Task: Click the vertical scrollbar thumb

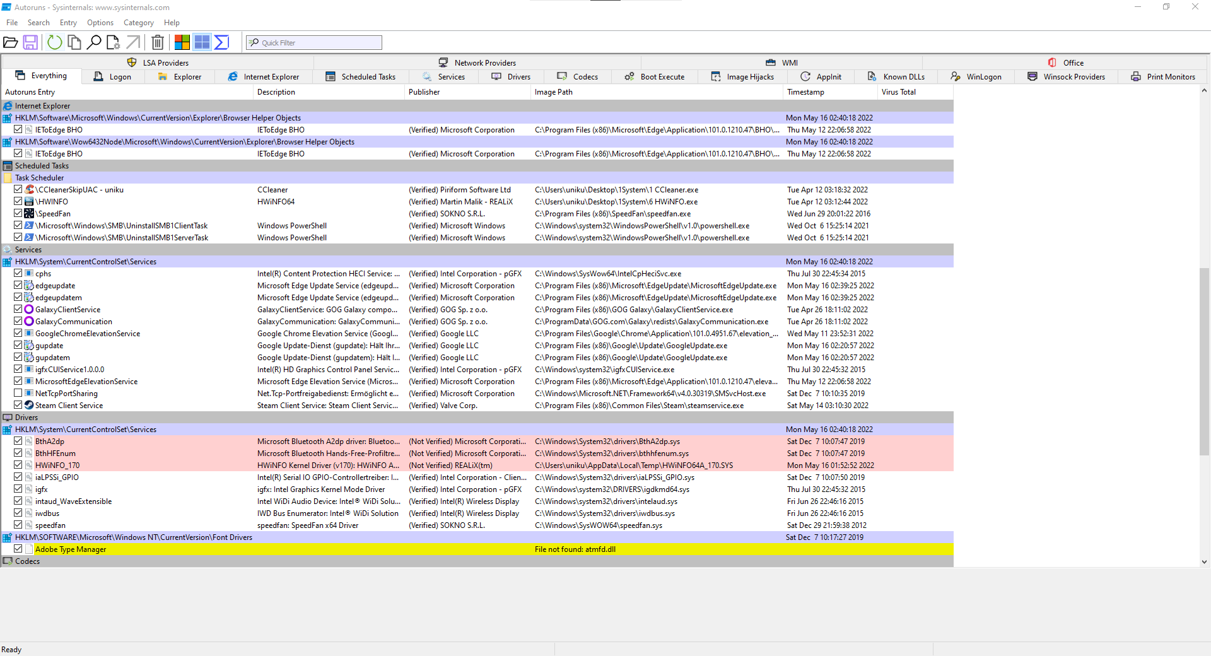Action: [1204, 361]
